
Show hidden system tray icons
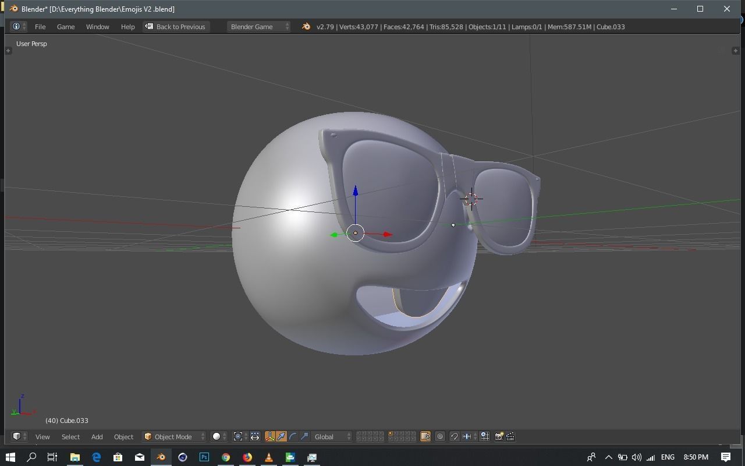pos(609,457)
